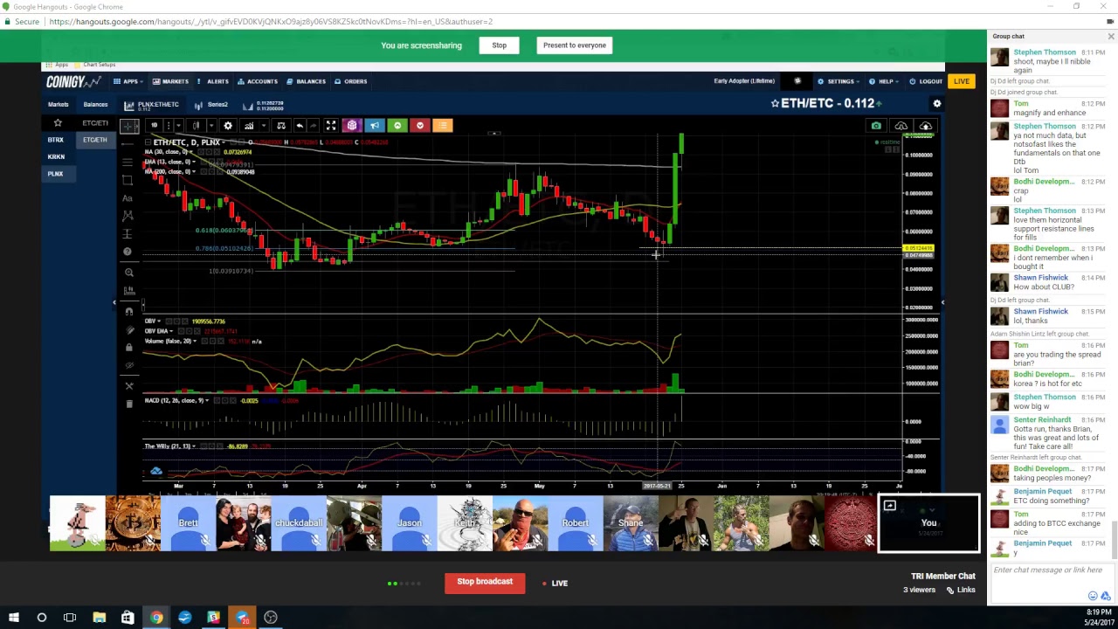Open the Alerts menu item
The height and width of the screenshot is (629, 1118).
tap(213, 81)
